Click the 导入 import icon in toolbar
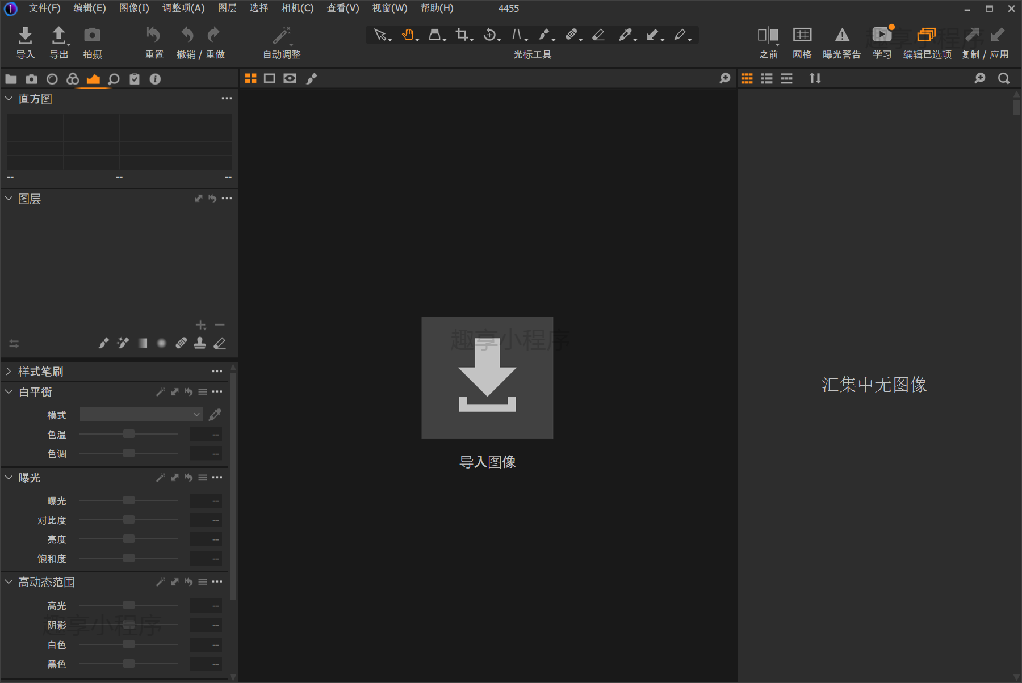Viewport: 1022px width, 683px height. pos(25,35)
